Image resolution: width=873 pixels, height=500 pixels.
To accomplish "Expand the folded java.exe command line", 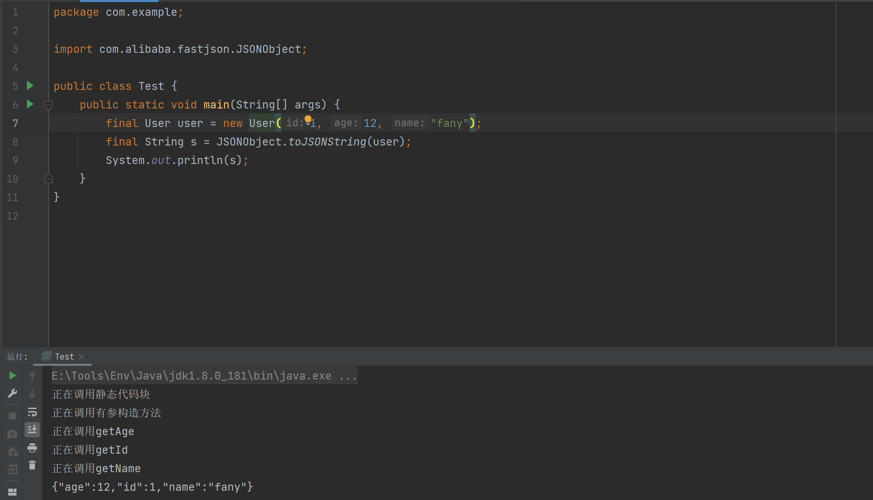I will click(x=347, y=376).
